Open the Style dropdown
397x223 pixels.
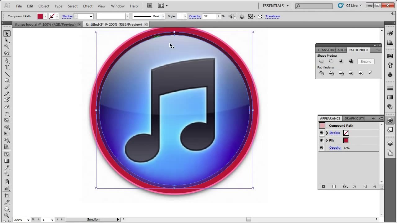(185, 16)
